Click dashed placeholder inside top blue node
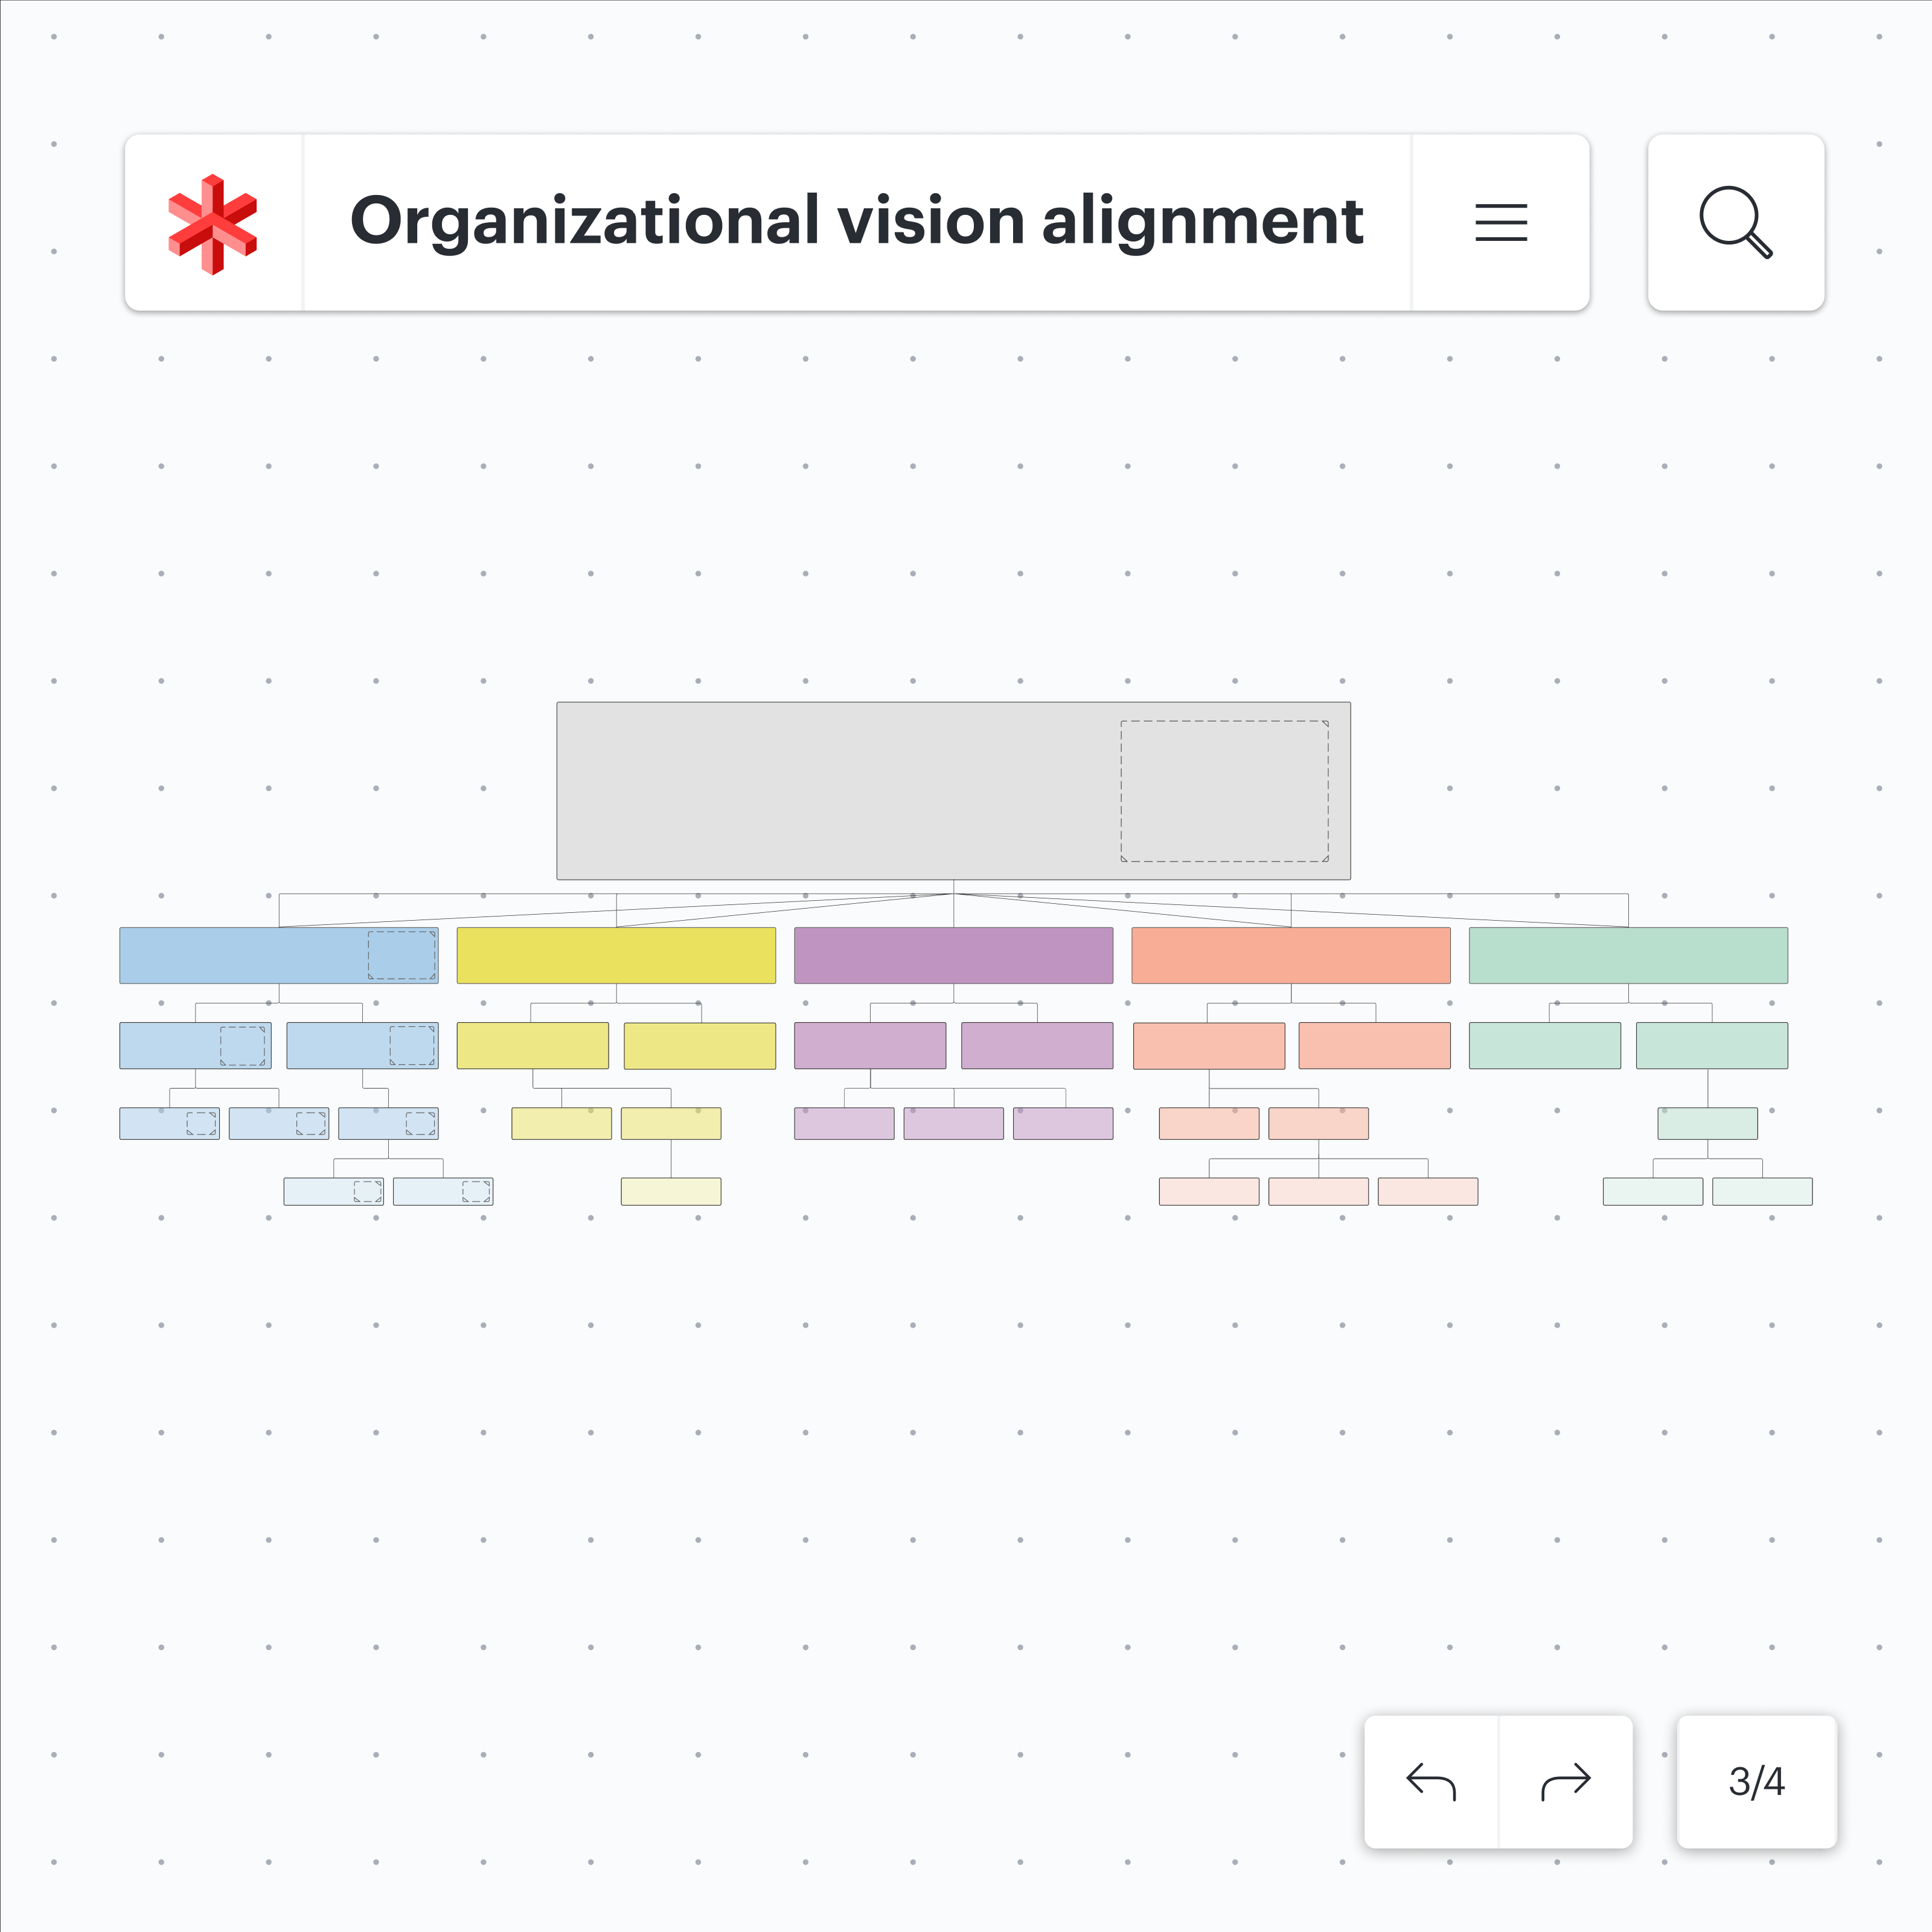 401,955
